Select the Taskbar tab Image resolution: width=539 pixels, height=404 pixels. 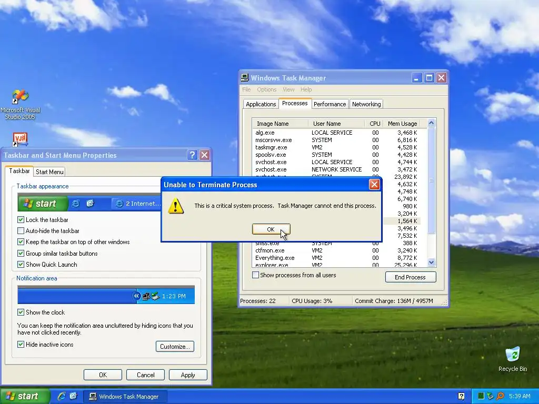point(19,171)
